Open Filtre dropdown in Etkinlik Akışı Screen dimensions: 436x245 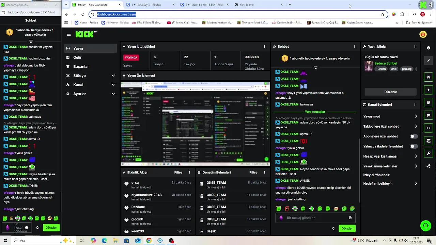[x=178, y=173]
